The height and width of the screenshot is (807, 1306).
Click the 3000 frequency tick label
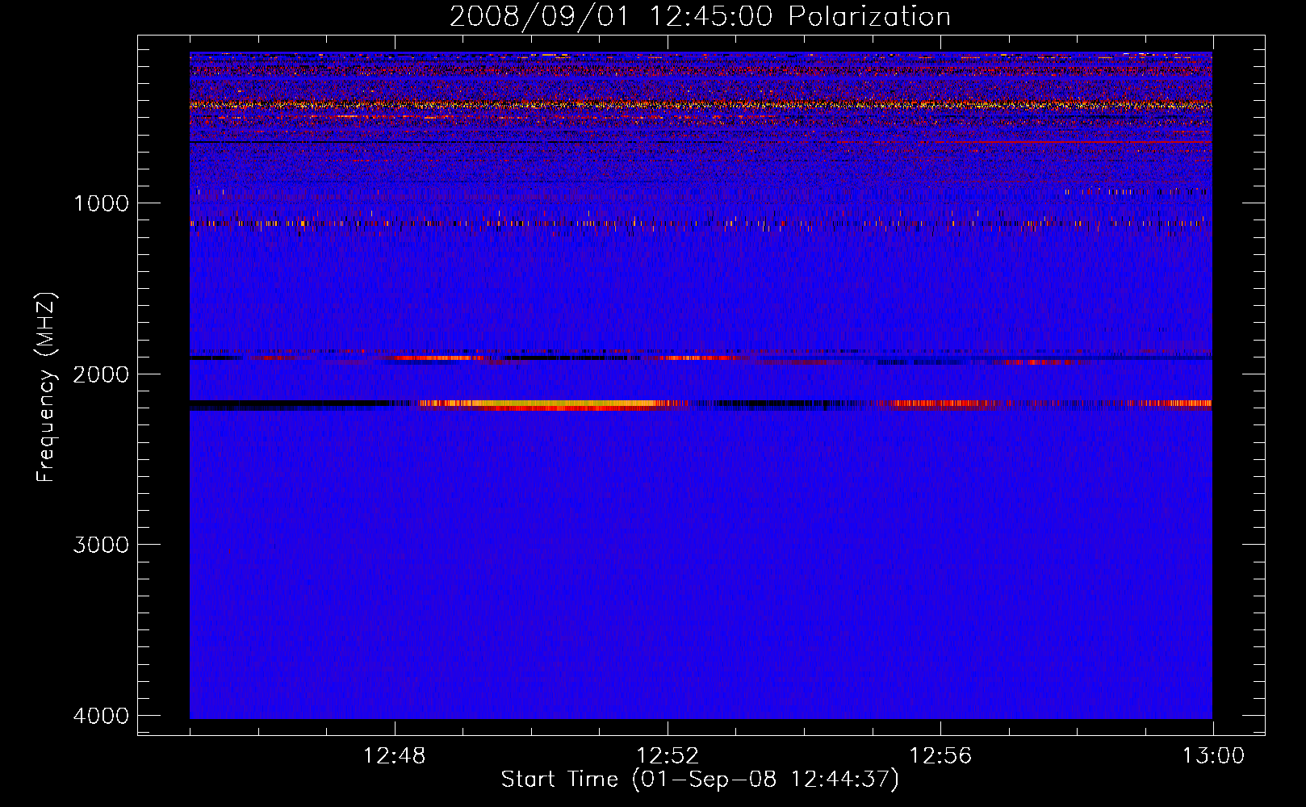(x=101, y=545)
